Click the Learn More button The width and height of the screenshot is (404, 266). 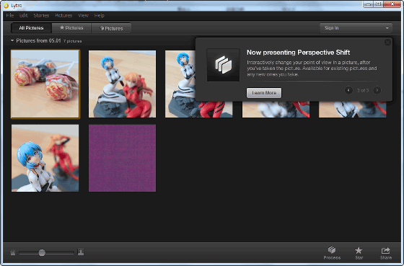click(264, 93)
